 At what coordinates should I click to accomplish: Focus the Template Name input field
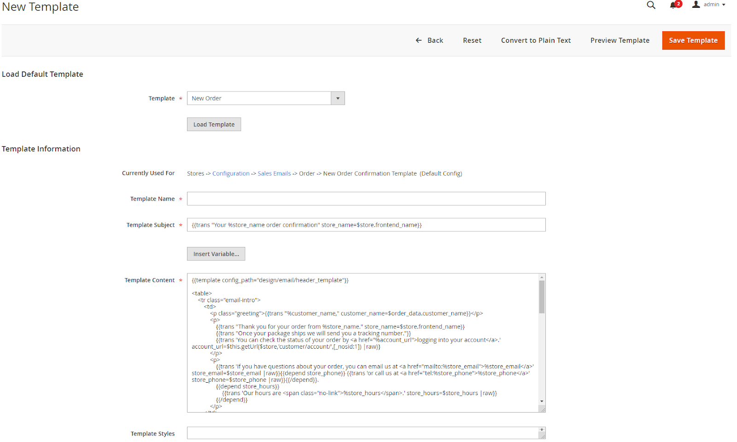pyautogui.click(x=366, y=199)
